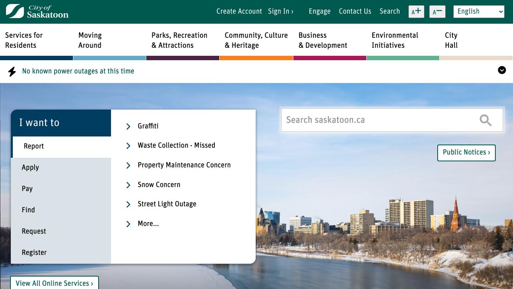
Task: Click the magnifying glass search icon
Action: click(485, 120)
